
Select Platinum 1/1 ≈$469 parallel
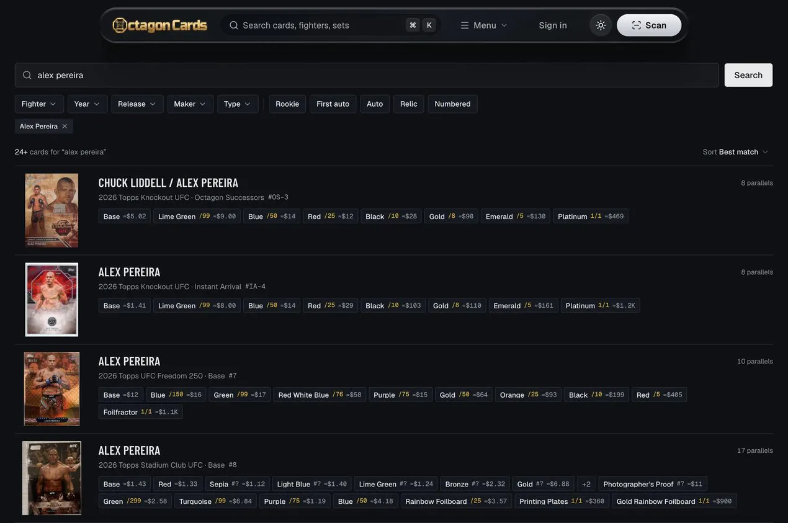(591, 217)
